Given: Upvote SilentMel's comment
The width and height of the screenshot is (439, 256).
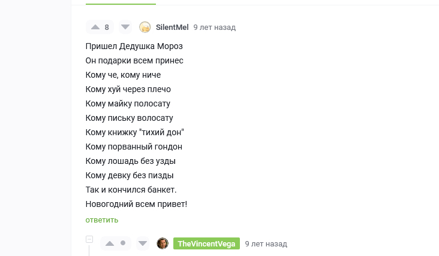Looking at the screenshot, I should [95, 27].
